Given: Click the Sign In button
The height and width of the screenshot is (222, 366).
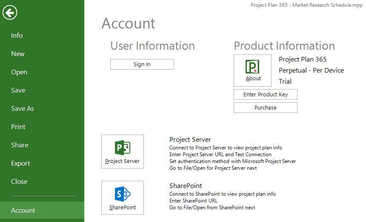Looking at the screenshot, I should click(x=142, y=64).
